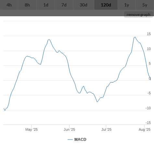The height and width of the screenshot is (148, 154).
Task: Click the Jun '25 axis label
Action: point(69,129)
